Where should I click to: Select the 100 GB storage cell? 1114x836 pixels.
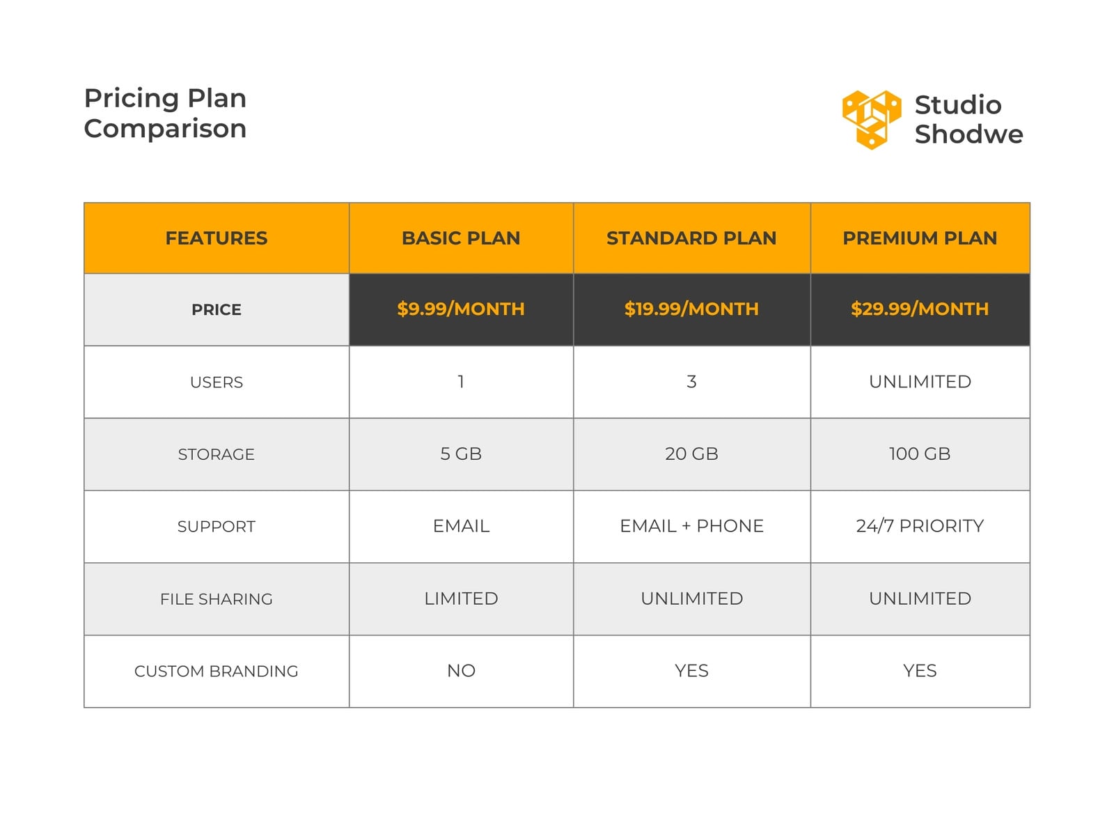pos(920,454)
